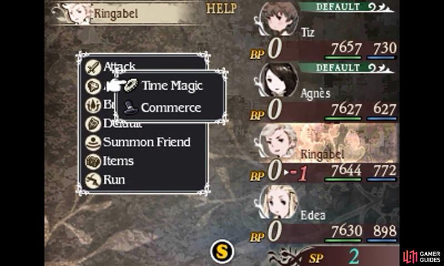
Task: Open the HELP option
Action: coord(221,9)
